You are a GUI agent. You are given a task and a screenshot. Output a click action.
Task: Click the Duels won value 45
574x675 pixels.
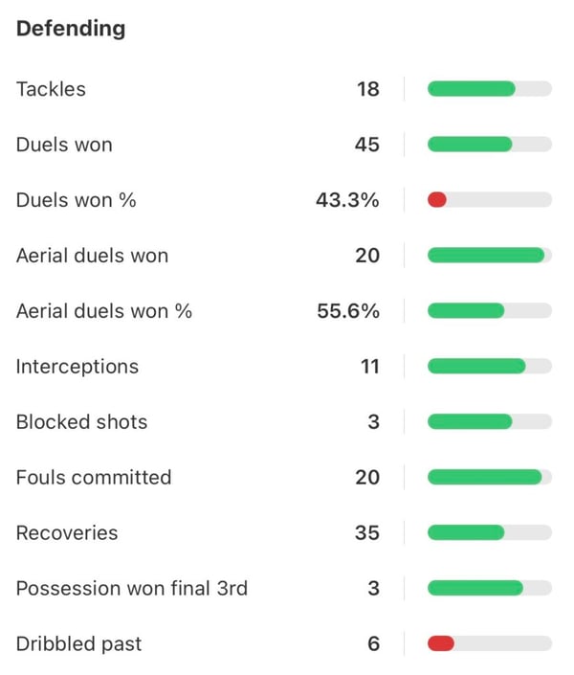pos(366,145)
